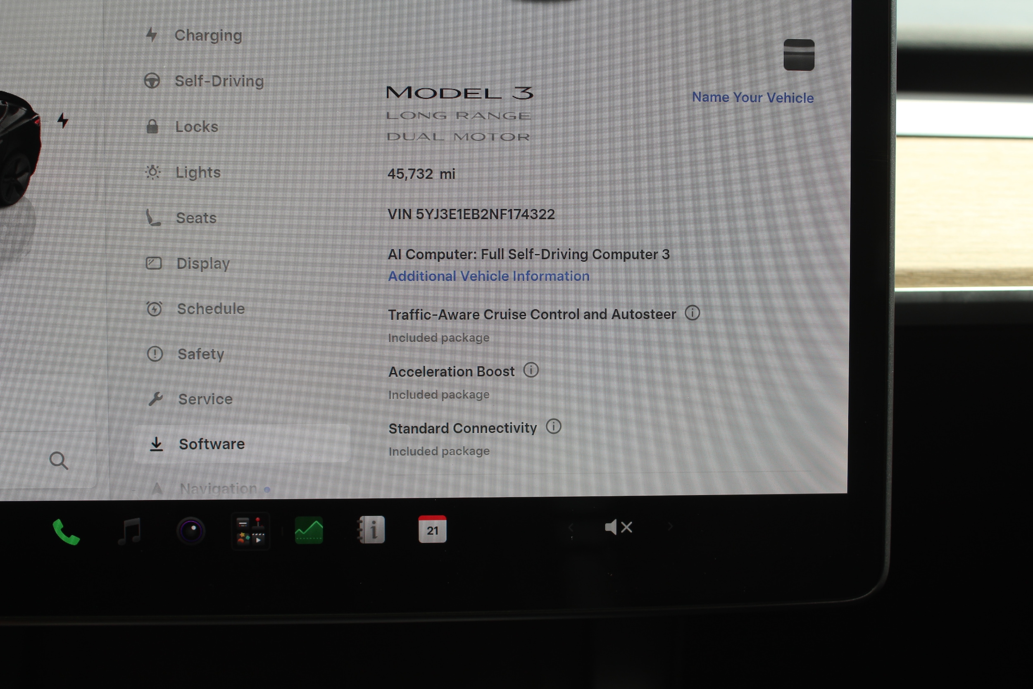Open the Seats settings menu
Image resolution: width=1033 pixels, height=689 pixels.
click(x=181, y=218)
